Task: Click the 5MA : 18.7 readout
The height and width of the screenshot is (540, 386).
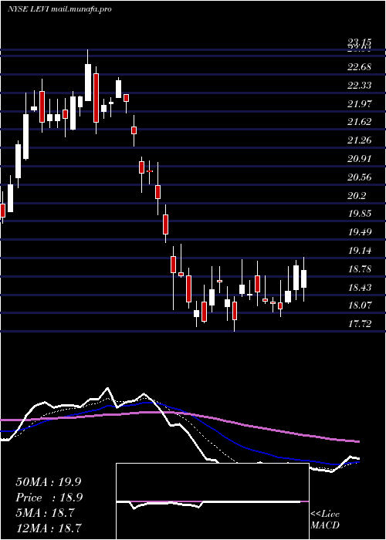Action: (46, 513)
